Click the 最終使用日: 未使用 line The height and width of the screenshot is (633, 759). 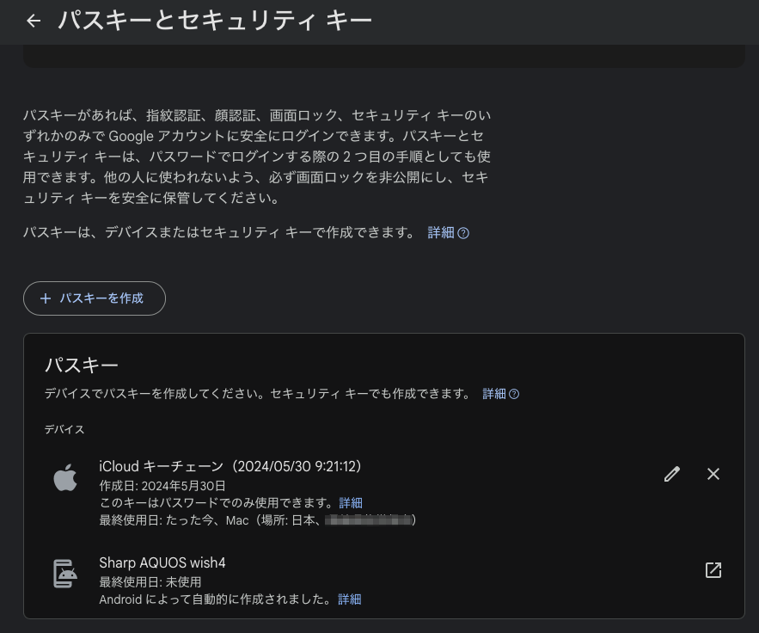150,582
